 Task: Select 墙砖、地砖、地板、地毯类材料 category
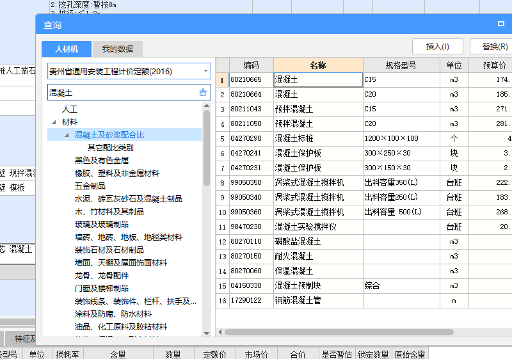[x=129, y=237]
